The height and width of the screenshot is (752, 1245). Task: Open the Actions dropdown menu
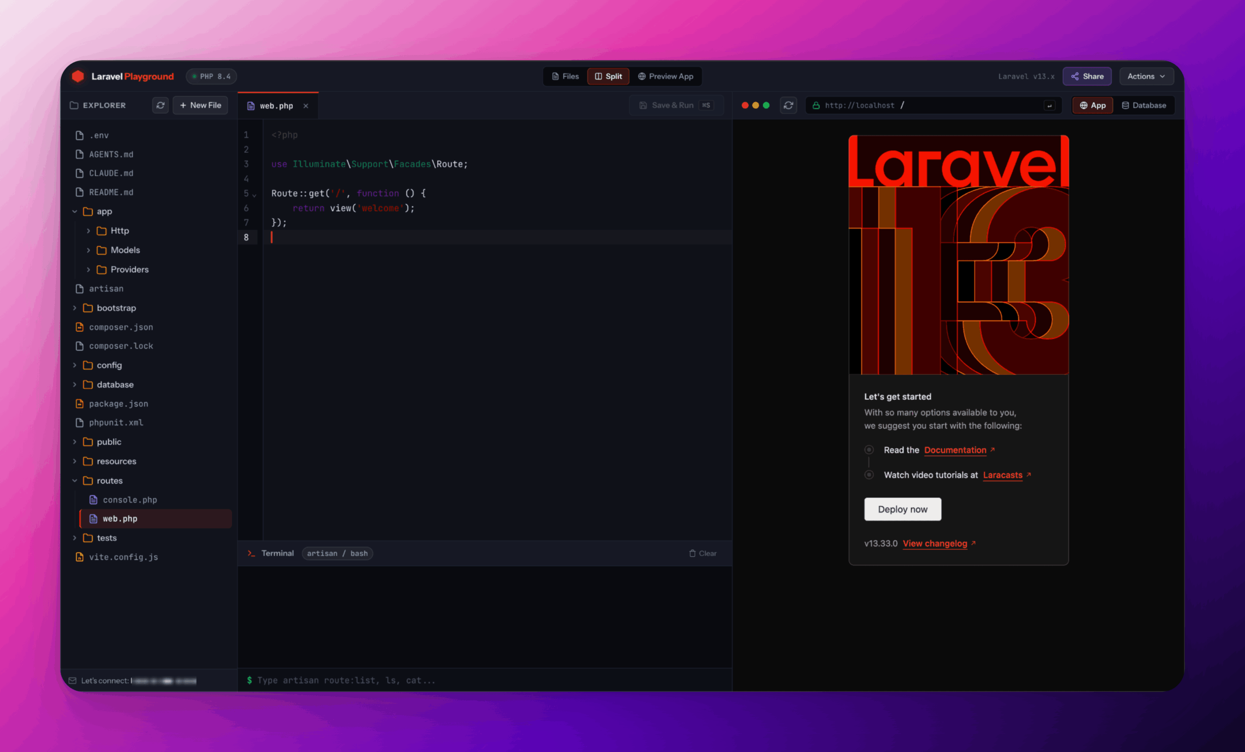(x=1146, y=76)
